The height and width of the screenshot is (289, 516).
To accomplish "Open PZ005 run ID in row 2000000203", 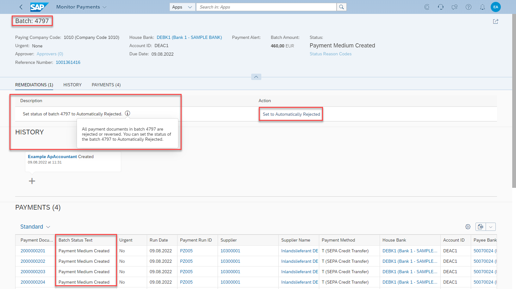I will (x=186, y=272).
